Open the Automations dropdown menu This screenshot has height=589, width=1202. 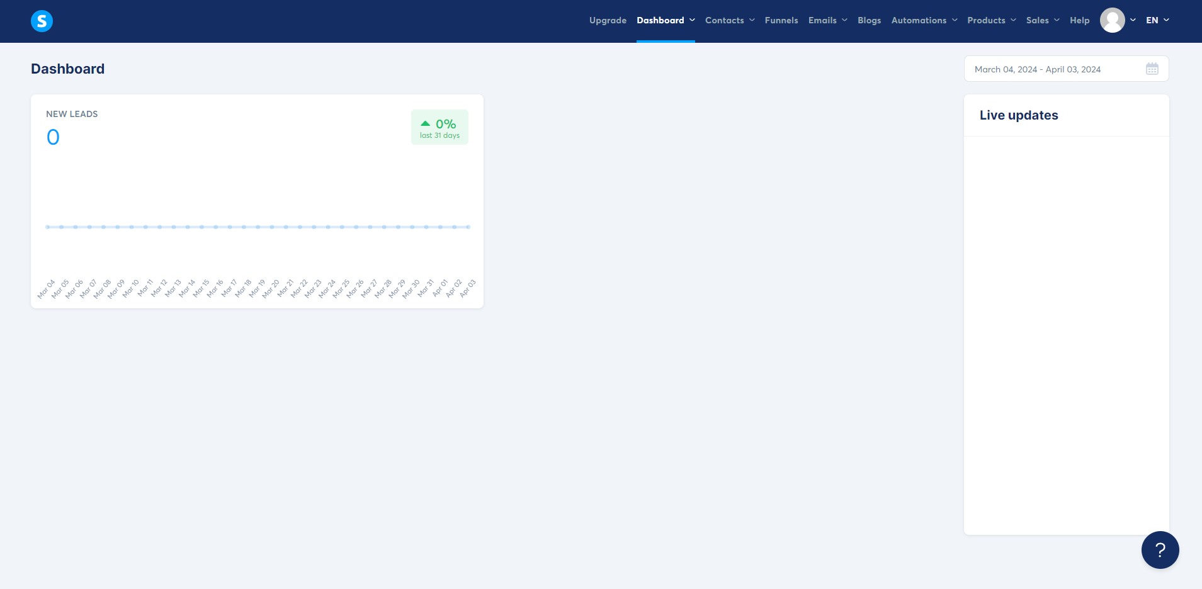(x=924, y=20)
